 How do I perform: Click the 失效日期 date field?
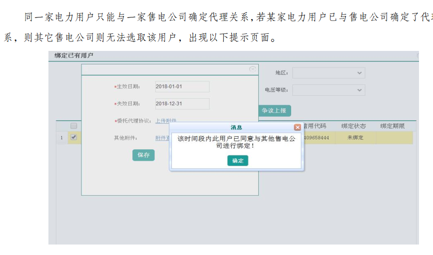tap(182, 104)
